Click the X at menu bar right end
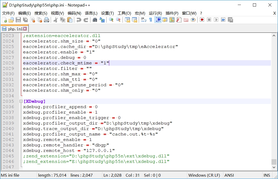 point(274,13)
